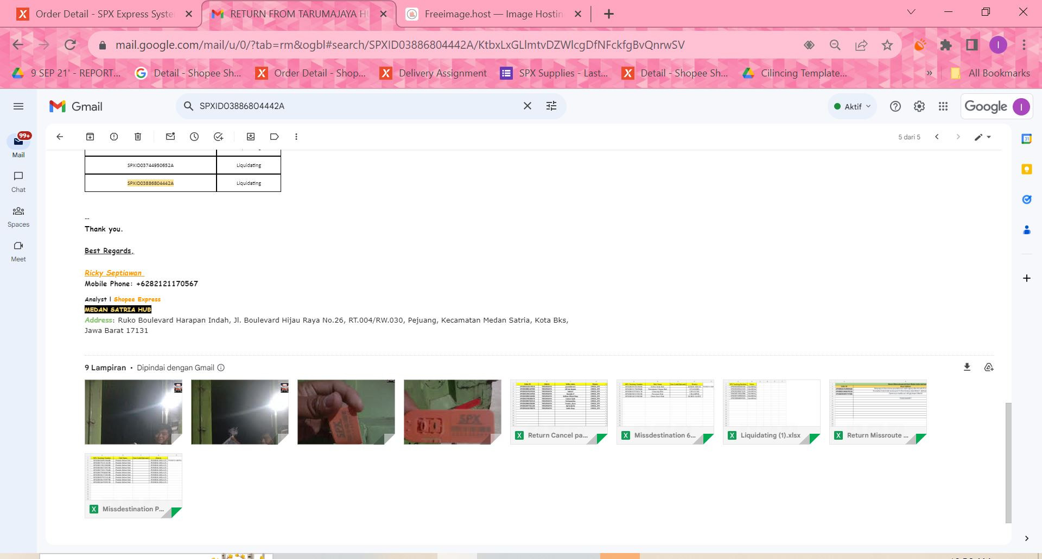Add this email to Tasks

point(218,137)
